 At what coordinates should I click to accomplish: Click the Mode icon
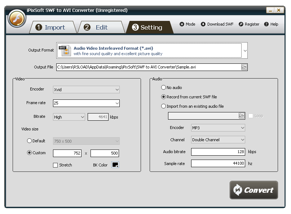(182, 24)
